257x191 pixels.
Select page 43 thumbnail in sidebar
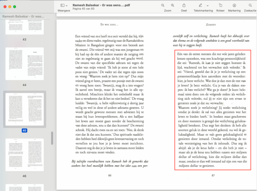tap(24, 27)
